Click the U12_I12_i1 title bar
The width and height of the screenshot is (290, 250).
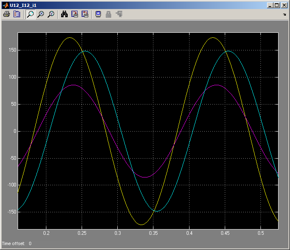[123, 5]
